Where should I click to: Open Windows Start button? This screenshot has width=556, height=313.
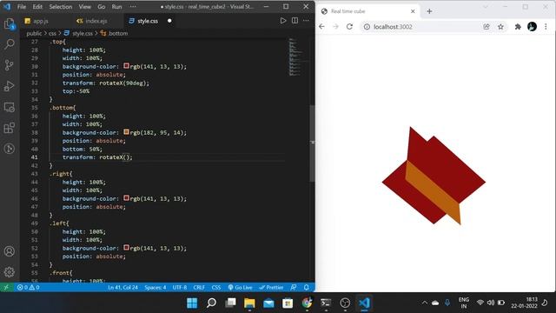coord(192,303)
